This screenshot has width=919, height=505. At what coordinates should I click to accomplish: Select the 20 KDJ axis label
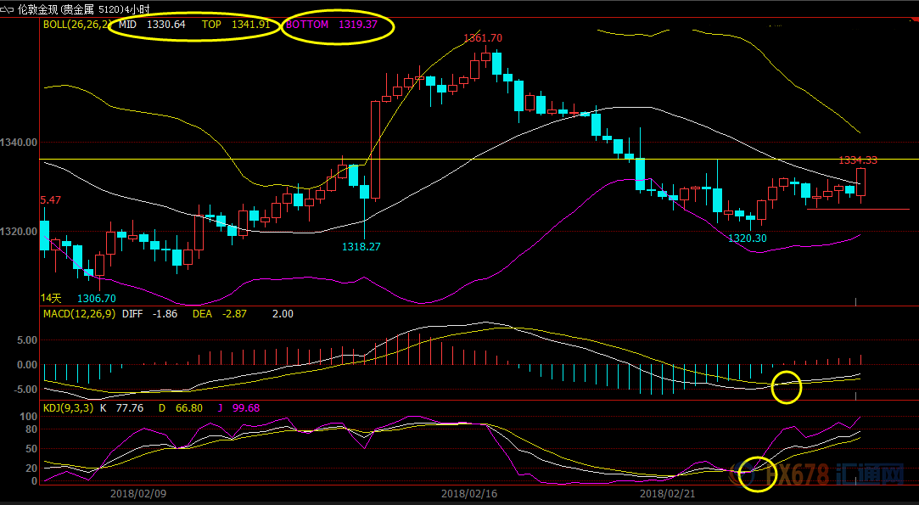pos(31,468)
